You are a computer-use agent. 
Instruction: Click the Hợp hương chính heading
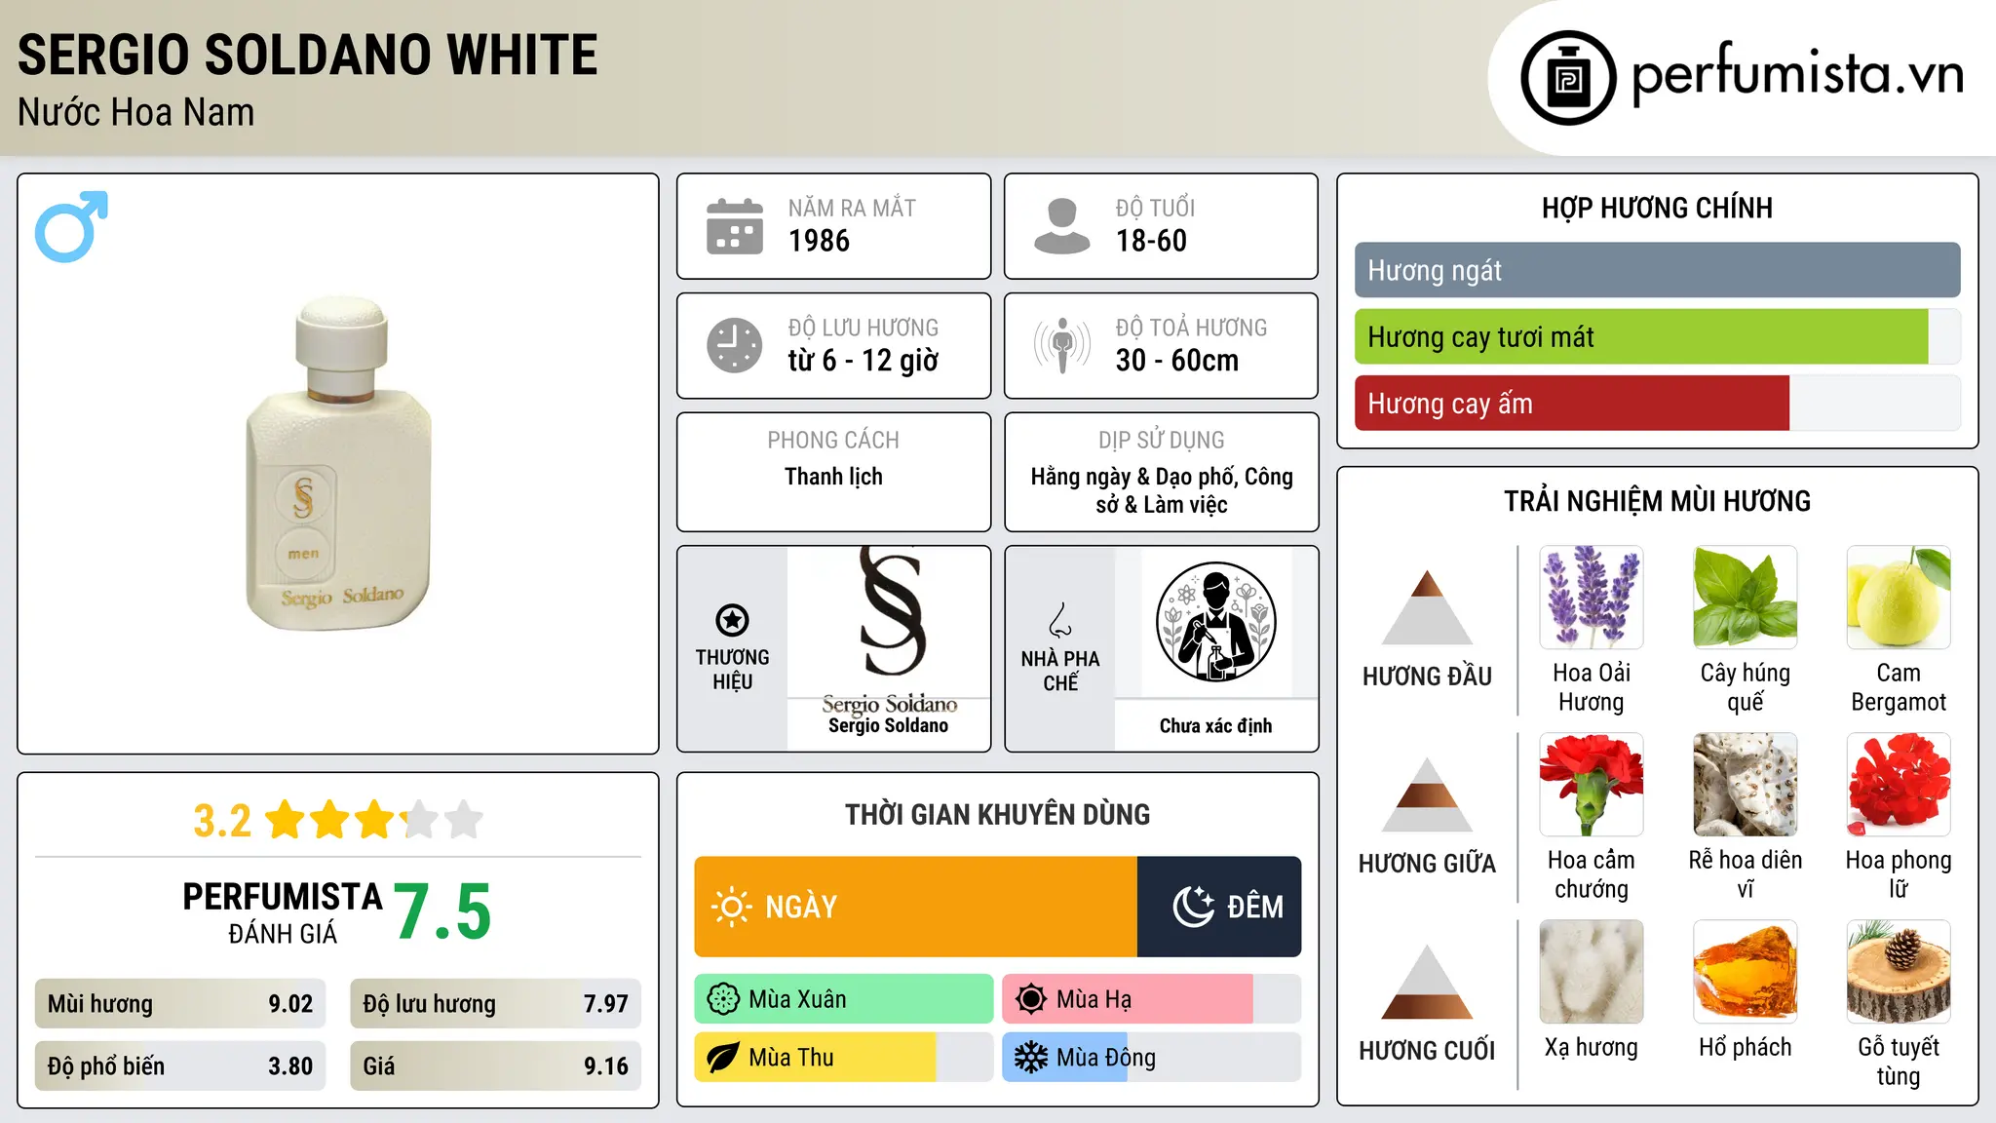(x=1657, y=208)
